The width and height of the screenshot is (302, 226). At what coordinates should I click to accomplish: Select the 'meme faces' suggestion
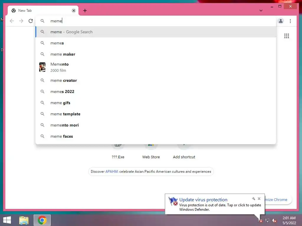click(x=156, y=136)
